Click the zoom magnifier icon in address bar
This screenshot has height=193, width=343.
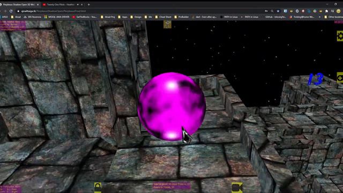[x=272, y=11]
